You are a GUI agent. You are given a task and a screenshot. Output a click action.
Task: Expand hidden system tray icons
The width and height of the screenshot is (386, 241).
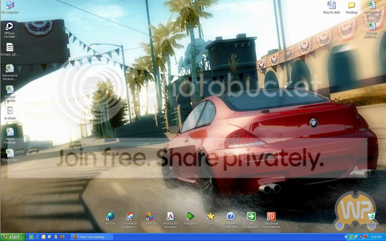pos(347,237)
